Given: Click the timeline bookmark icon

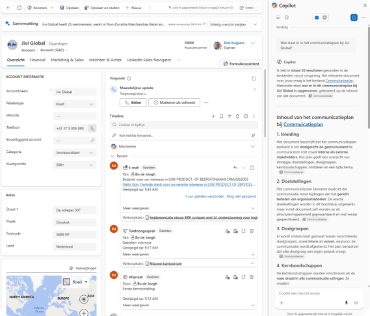Looking at the screenshot, I should [221, 116].
